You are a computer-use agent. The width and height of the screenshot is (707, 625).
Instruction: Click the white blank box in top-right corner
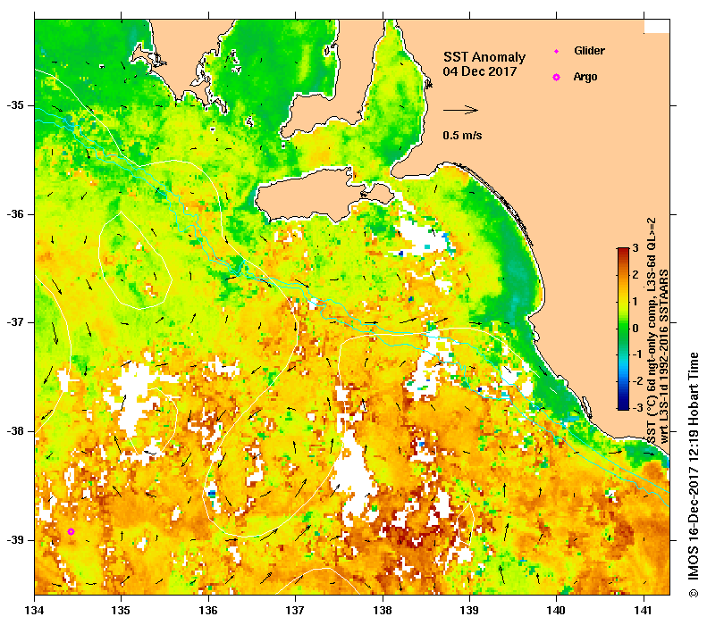point(656,26)
